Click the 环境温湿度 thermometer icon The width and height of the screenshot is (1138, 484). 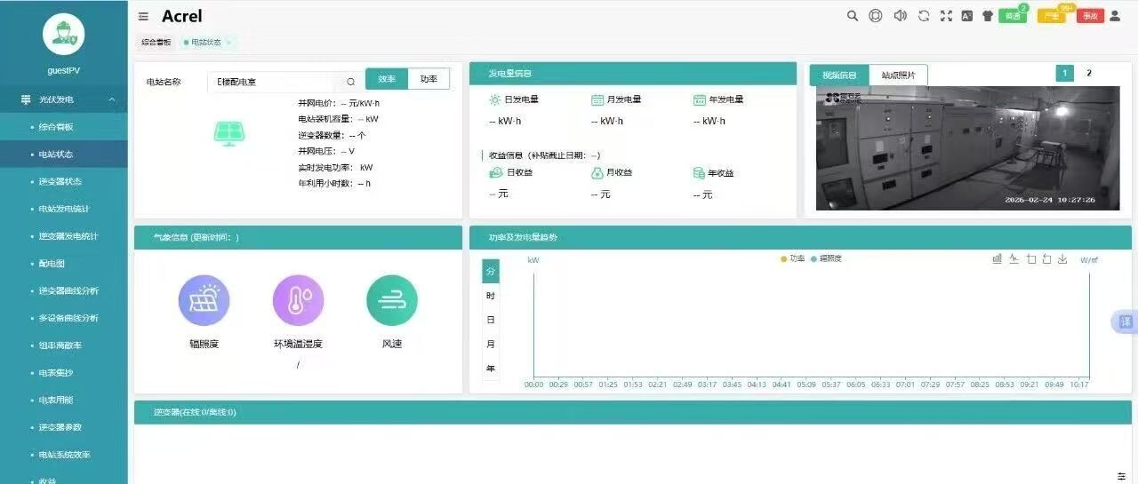coord(298,300)
